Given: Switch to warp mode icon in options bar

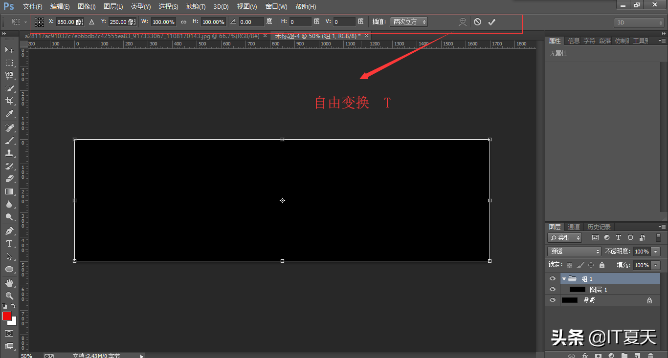Looking at the screenshot, I should pos(462,22).
